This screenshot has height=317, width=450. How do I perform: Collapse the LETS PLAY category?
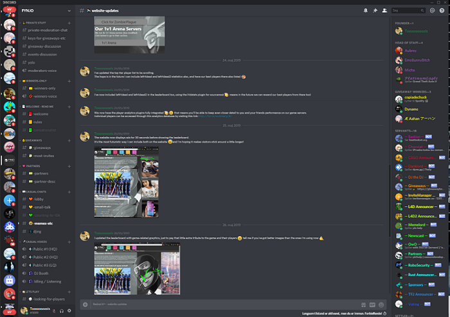tap(31, 292)
